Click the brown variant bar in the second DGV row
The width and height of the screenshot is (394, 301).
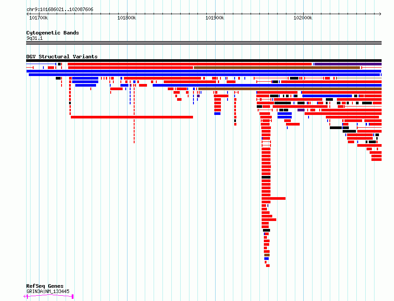point(277,68)
